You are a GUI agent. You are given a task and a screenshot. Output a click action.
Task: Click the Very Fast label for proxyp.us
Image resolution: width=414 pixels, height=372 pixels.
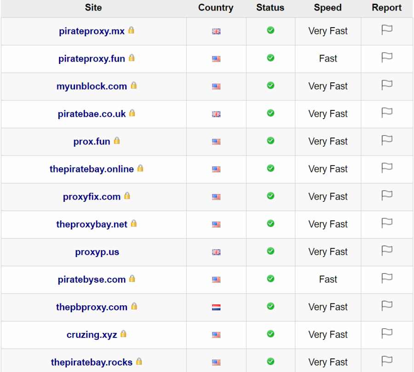click(328, 252)
